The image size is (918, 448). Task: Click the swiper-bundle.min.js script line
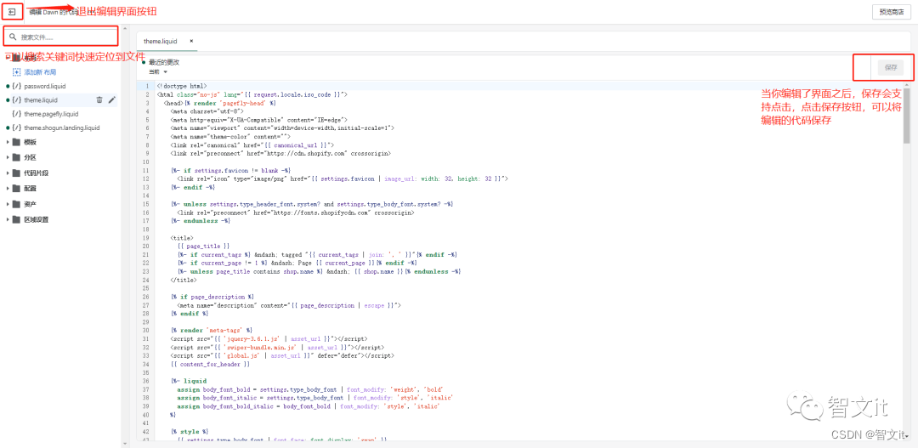click(x=277, y=348)
